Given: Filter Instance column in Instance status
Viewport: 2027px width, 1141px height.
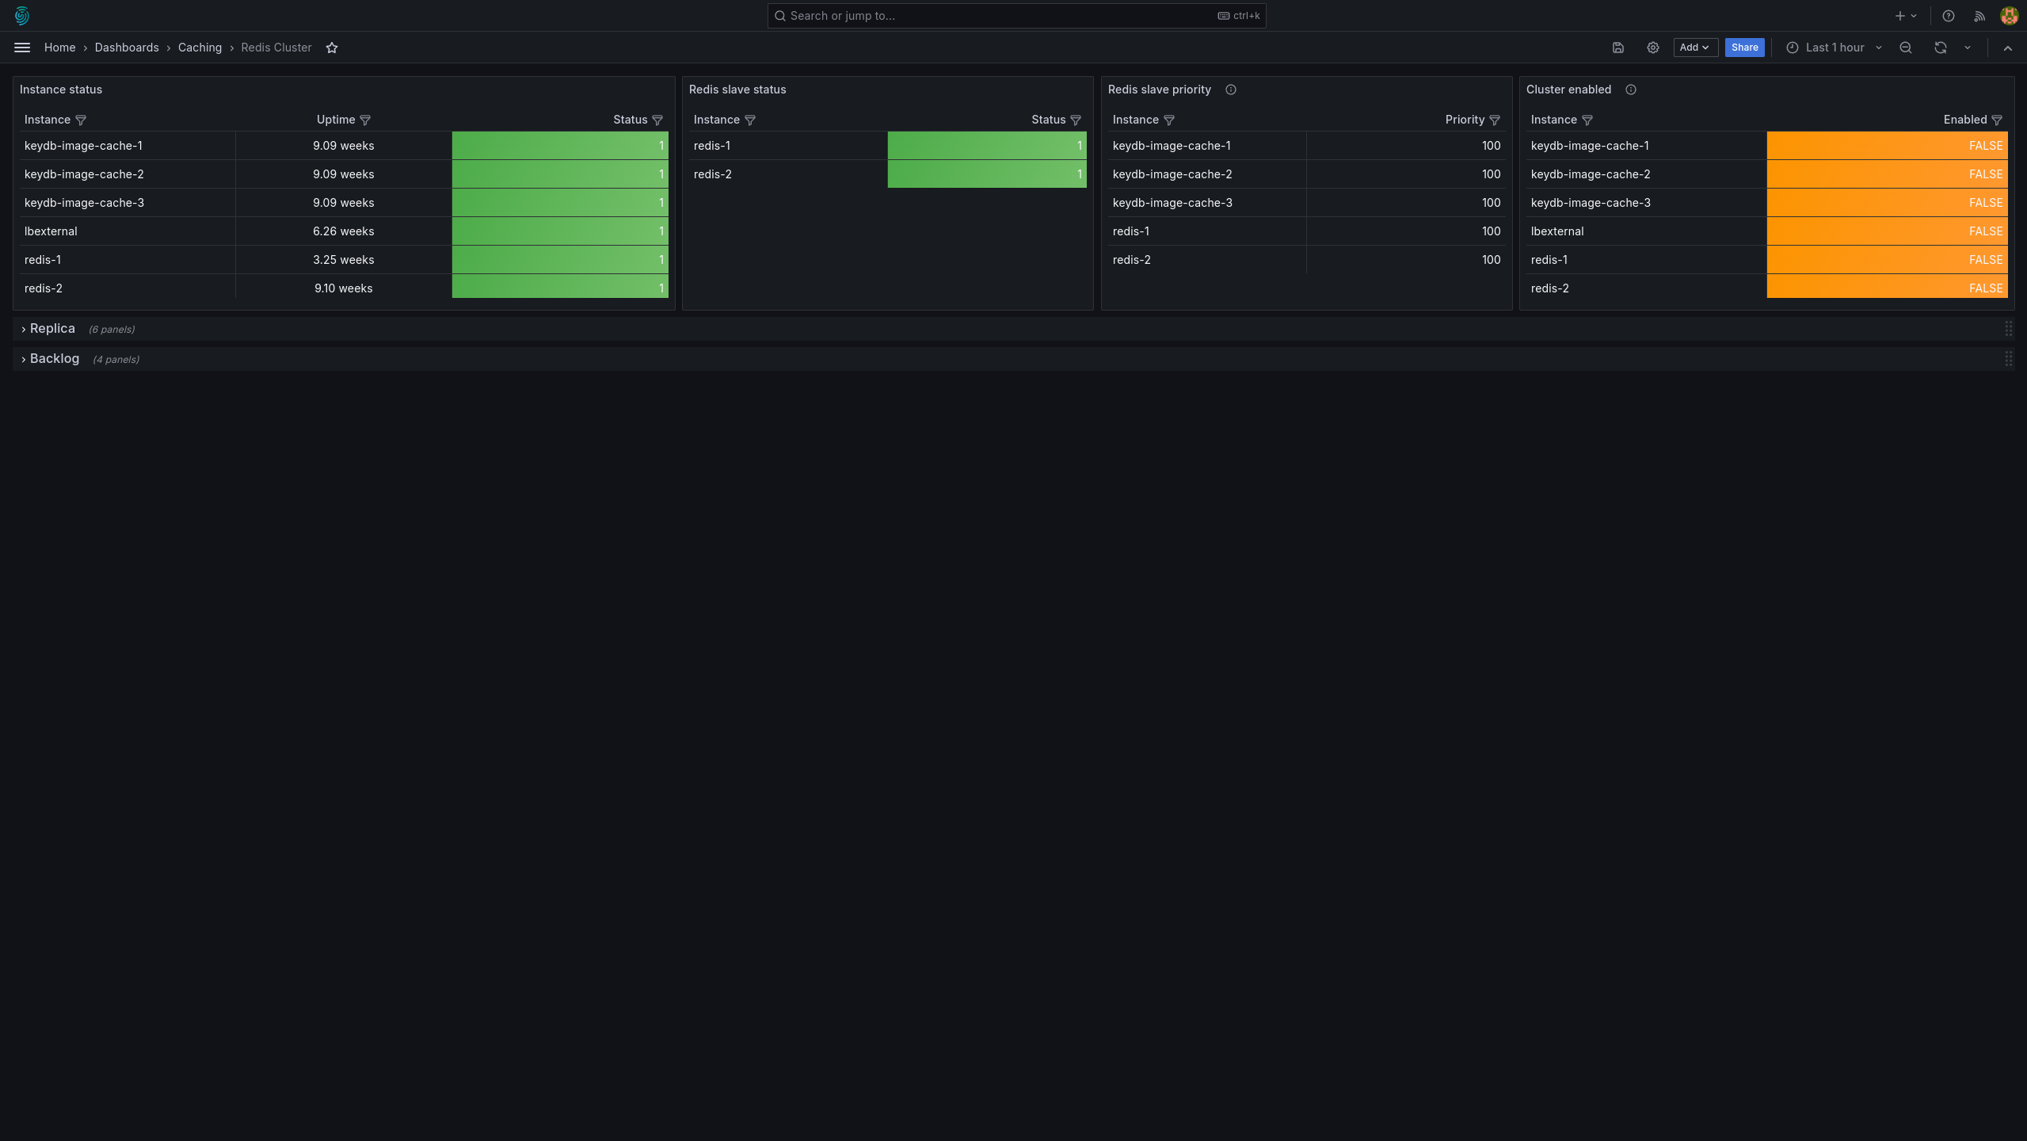Looking at the screenshot, I should pos(81,120).
